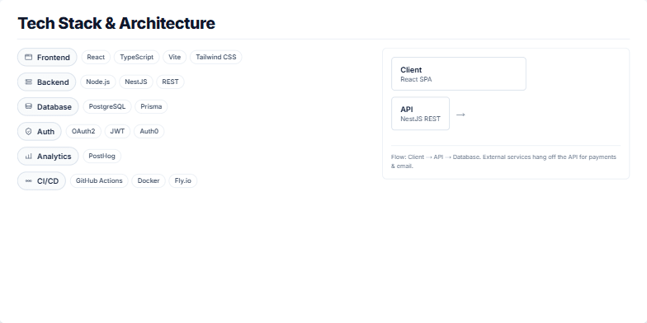The height and width of the screenshot is (323, 647).
Task: Select the Prisma tag
Action: pyautogui.click(x=151, y=106)
